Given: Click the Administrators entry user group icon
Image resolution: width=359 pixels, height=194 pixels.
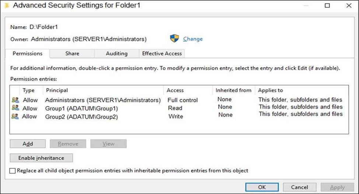Looking at the screenshot, I should 15,100.
